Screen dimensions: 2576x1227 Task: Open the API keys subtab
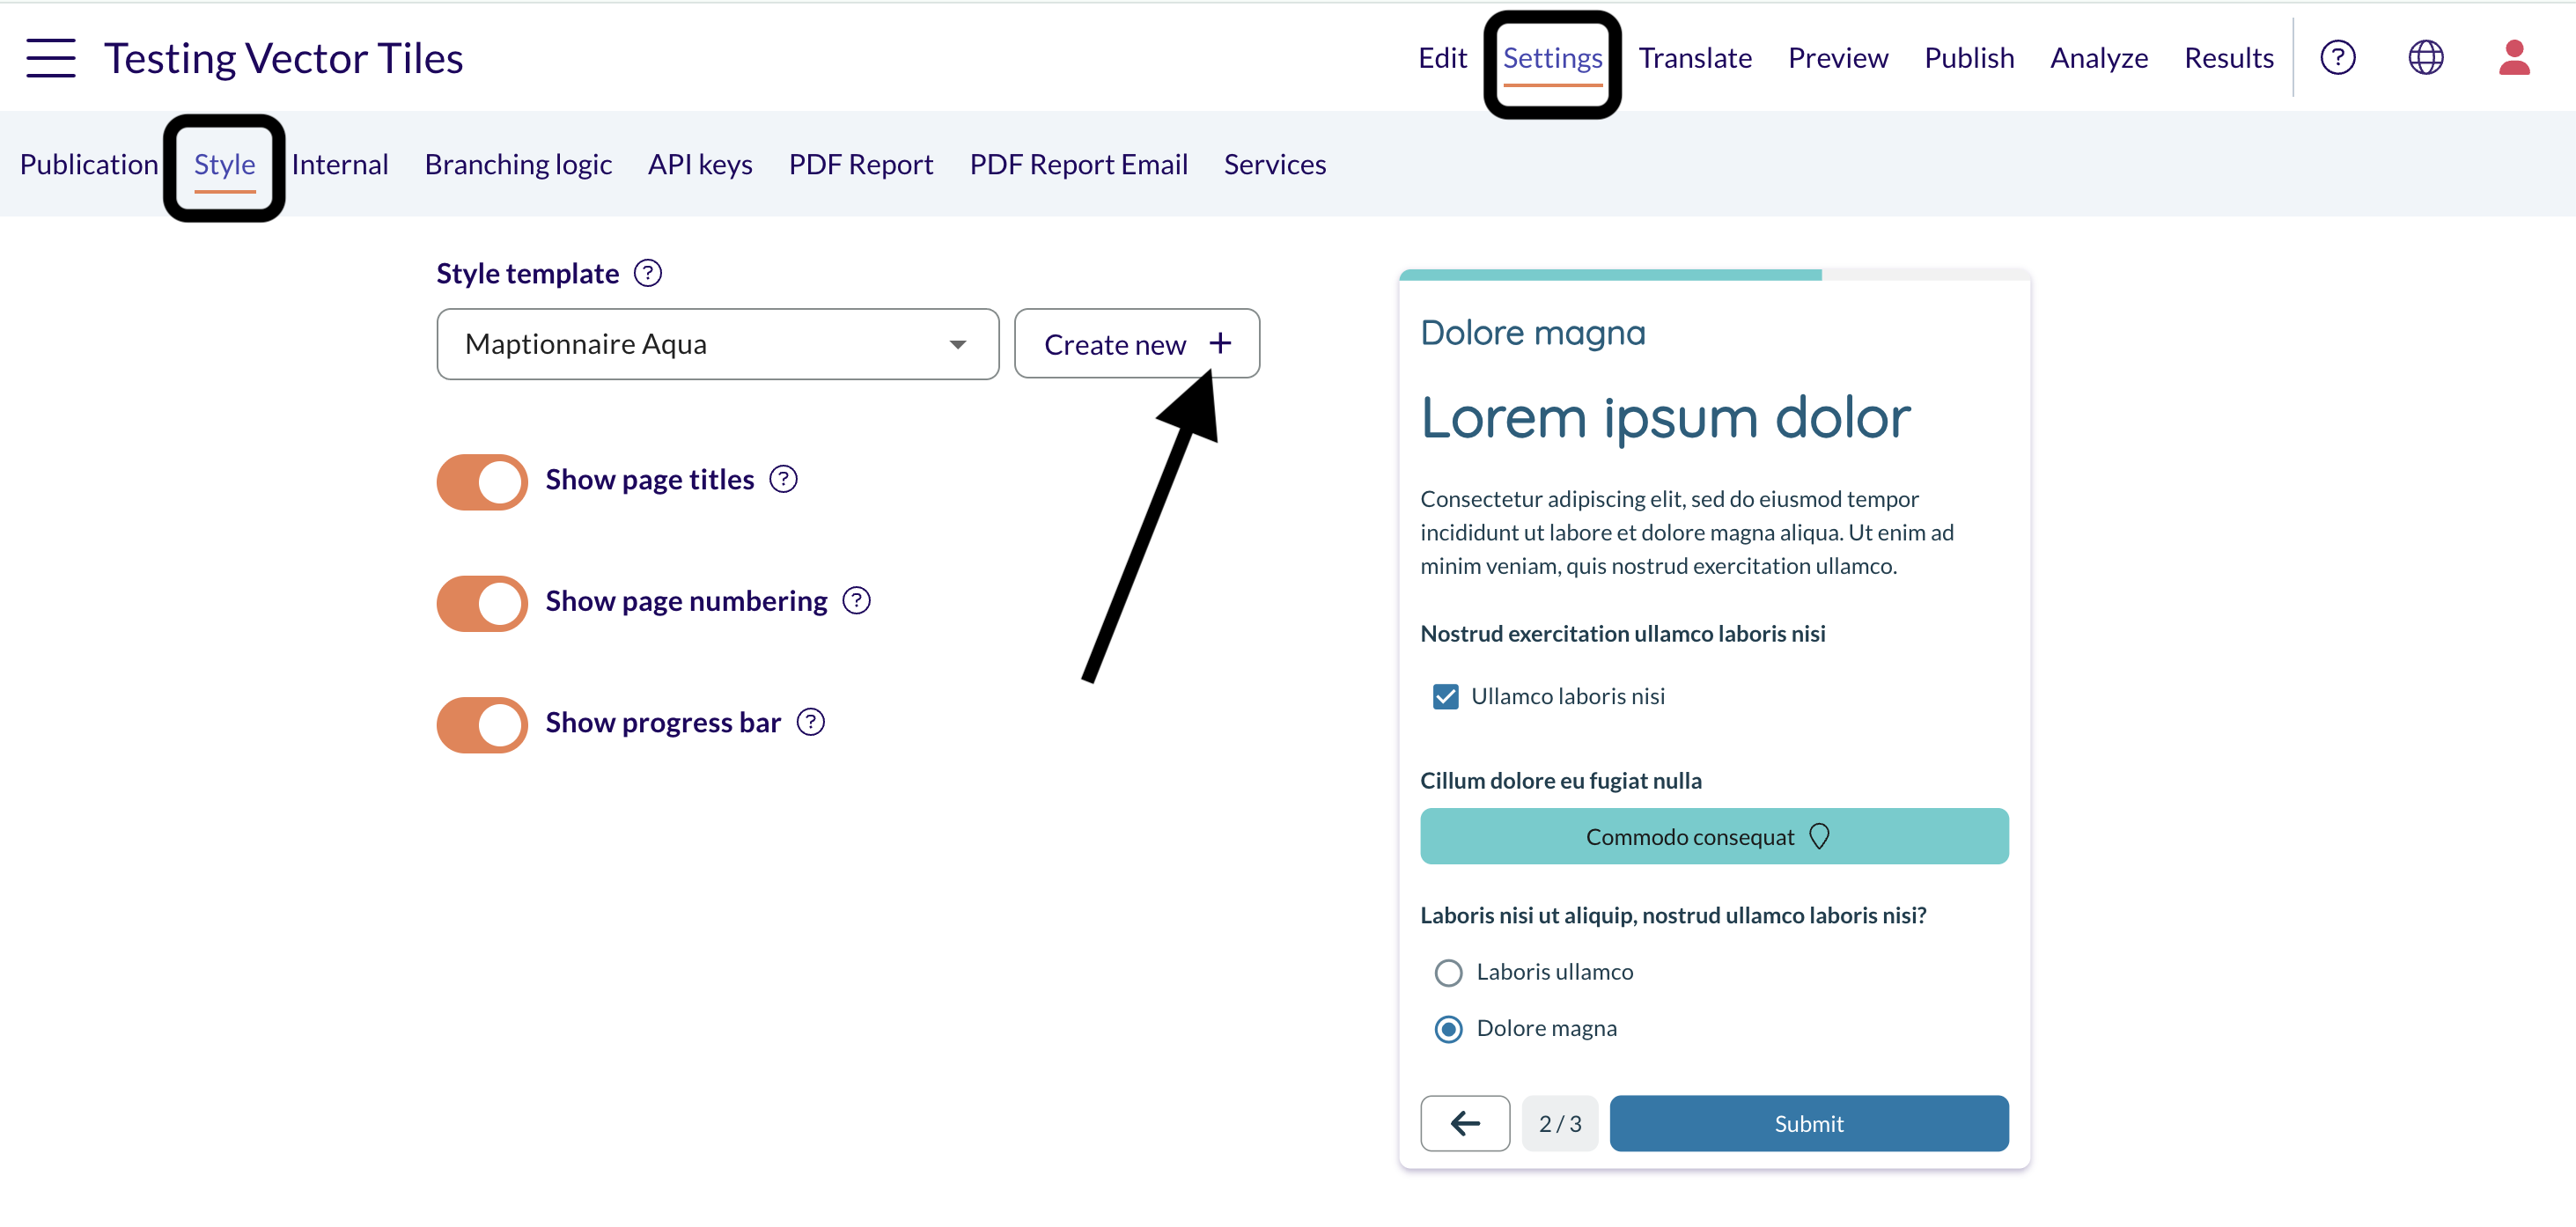coord(700,164)
